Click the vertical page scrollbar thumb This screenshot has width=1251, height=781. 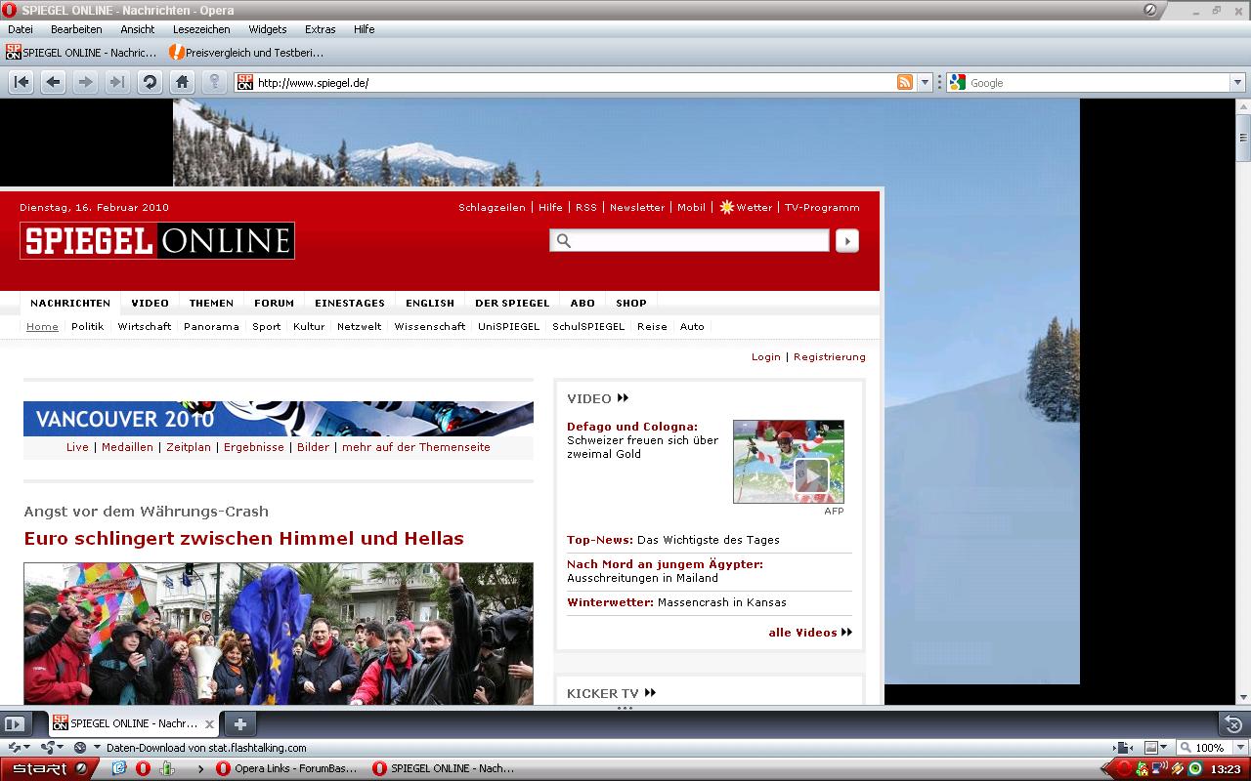pyautogui.click(x=1243, y=137)
